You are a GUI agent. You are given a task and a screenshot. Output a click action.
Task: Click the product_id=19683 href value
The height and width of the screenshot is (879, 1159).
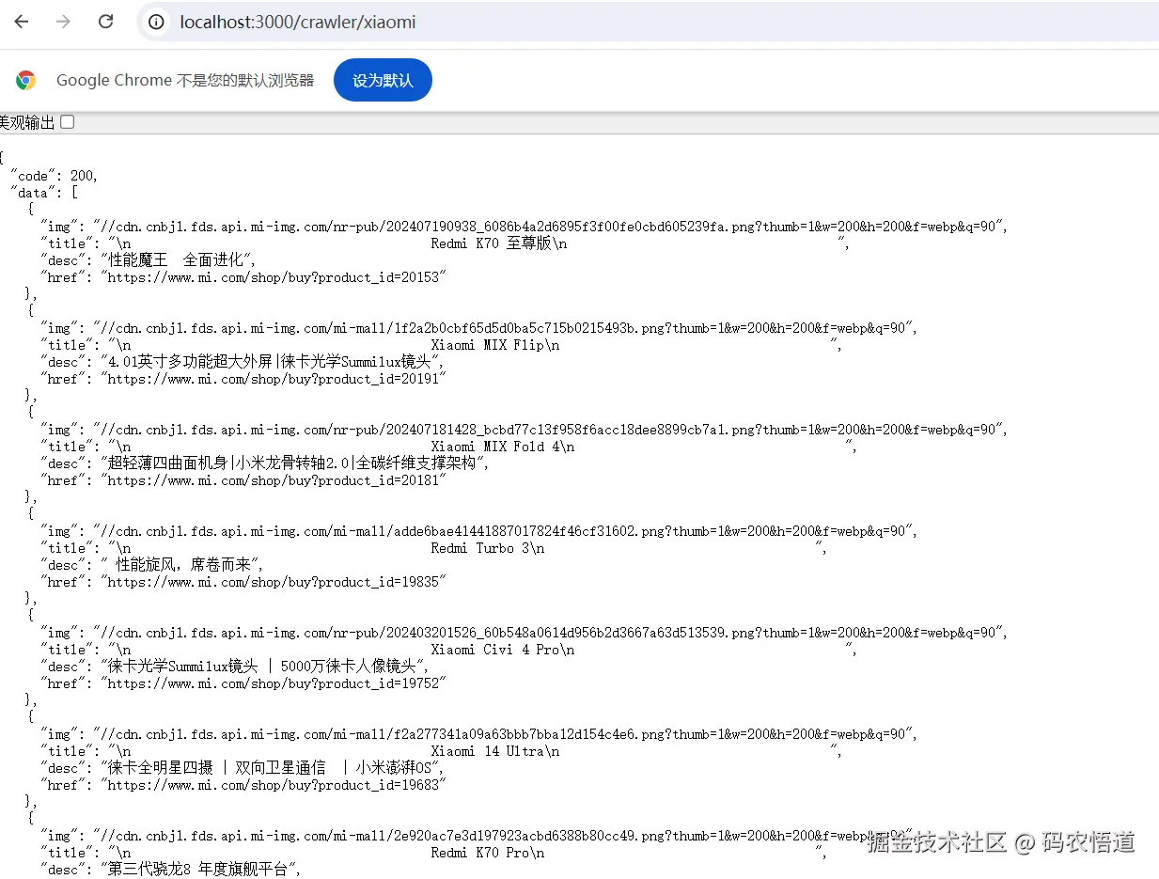(273, 785)
